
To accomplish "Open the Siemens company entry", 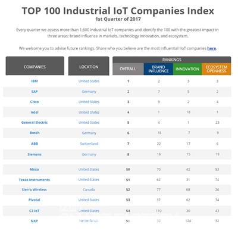I will [x=35, y=154].
